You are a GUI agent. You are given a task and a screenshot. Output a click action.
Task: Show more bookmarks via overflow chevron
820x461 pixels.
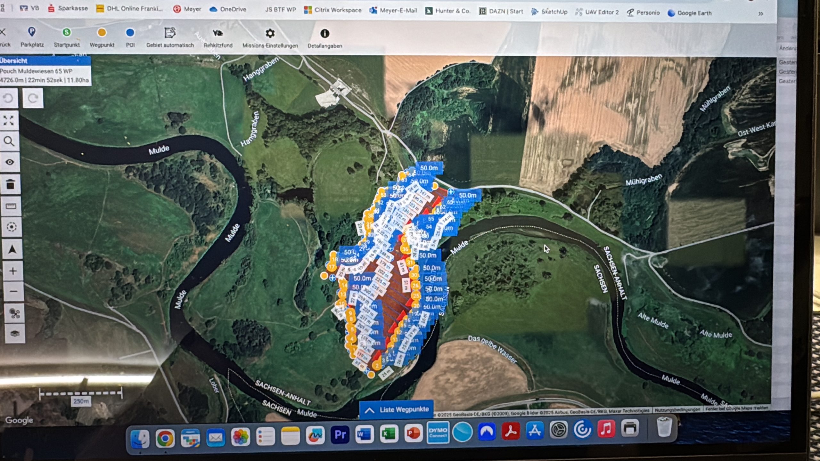pos(761,14)
